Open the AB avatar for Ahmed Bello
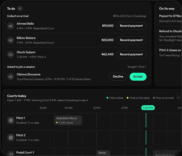The height and width of the screenshot is (156, 182). [10, 26]
